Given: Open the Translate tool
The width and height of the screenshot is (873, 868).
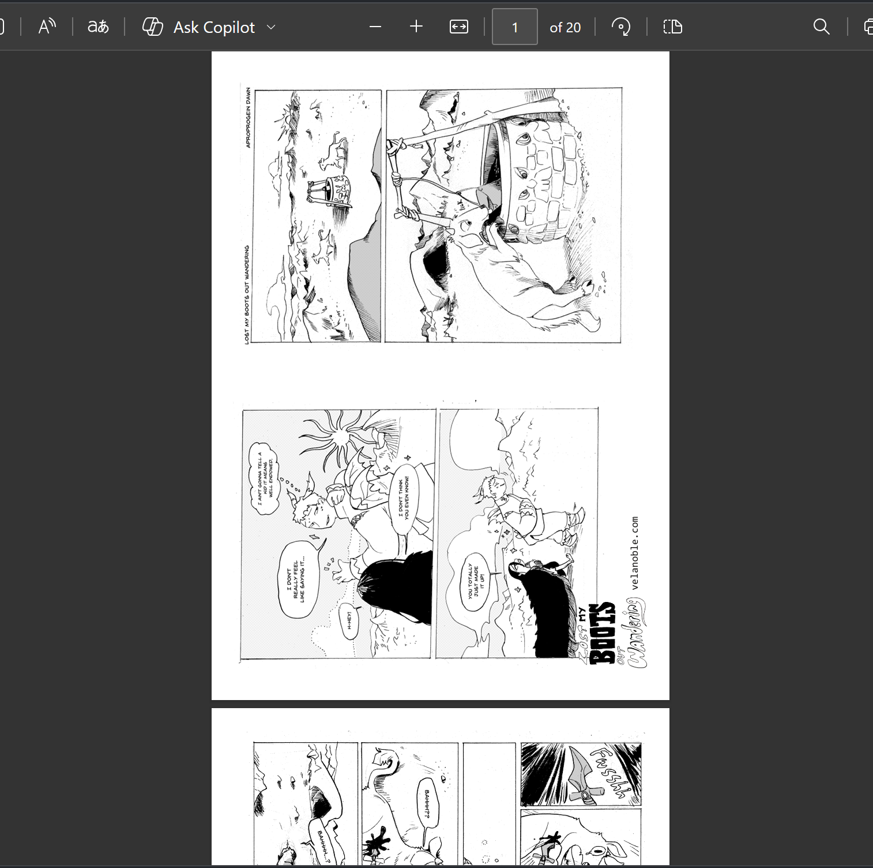Looking at the screenshot, I should click(98, 27).
